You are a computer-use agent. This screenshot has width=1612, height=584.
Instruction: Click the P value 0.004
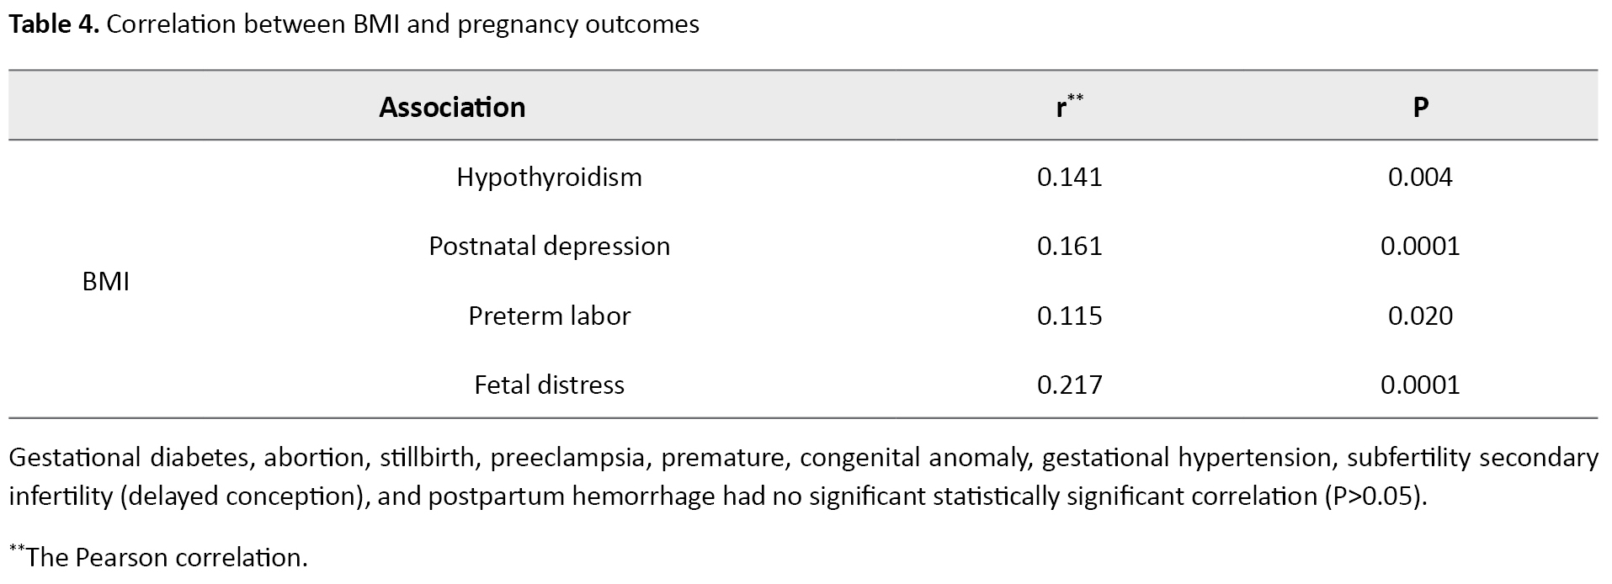click(x=1420, y=177)
